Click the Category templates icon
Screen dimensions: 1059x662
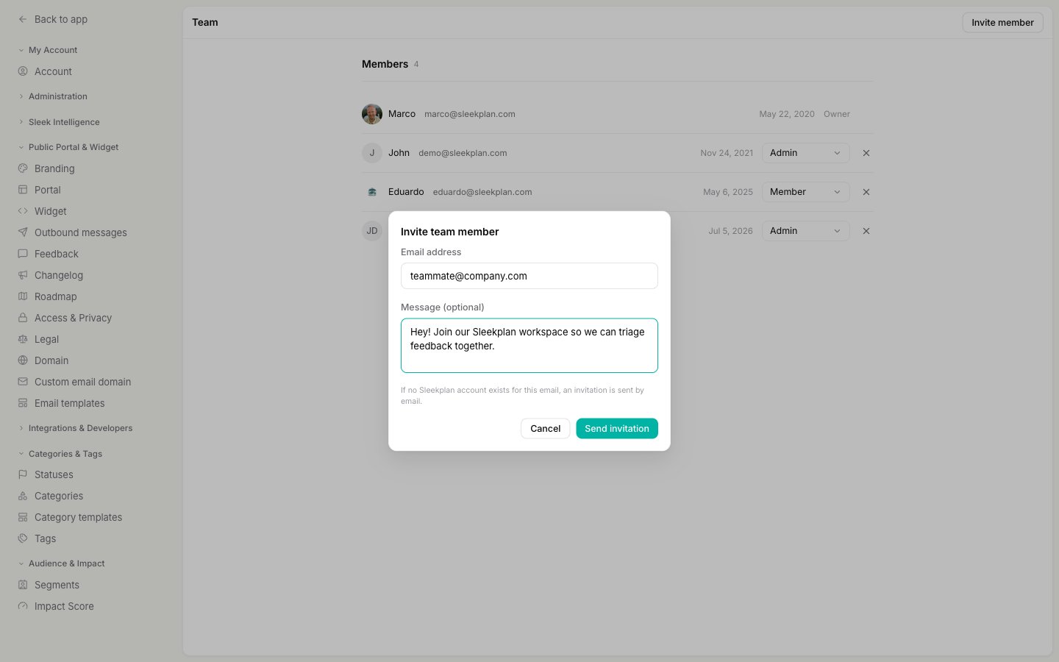coord(23,517)
